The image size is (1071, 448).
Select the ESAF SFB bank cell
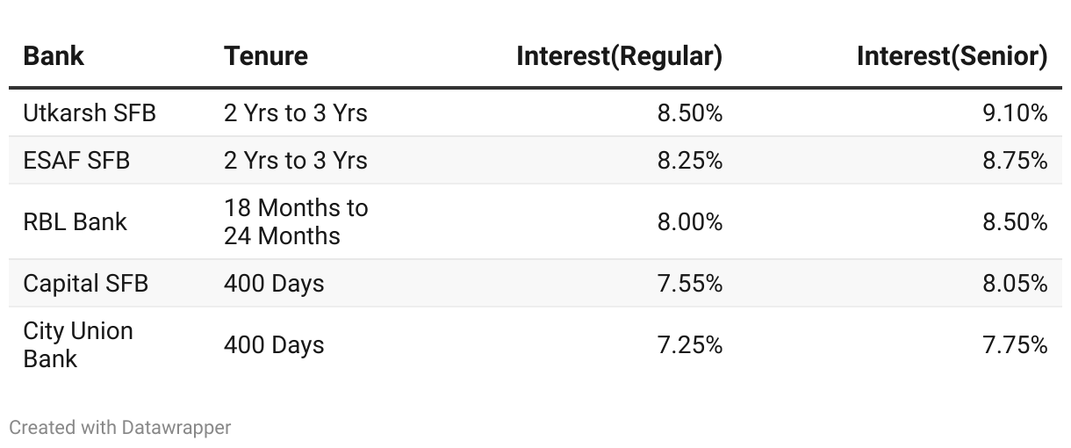pyautogui.click(x=76, y=161)
